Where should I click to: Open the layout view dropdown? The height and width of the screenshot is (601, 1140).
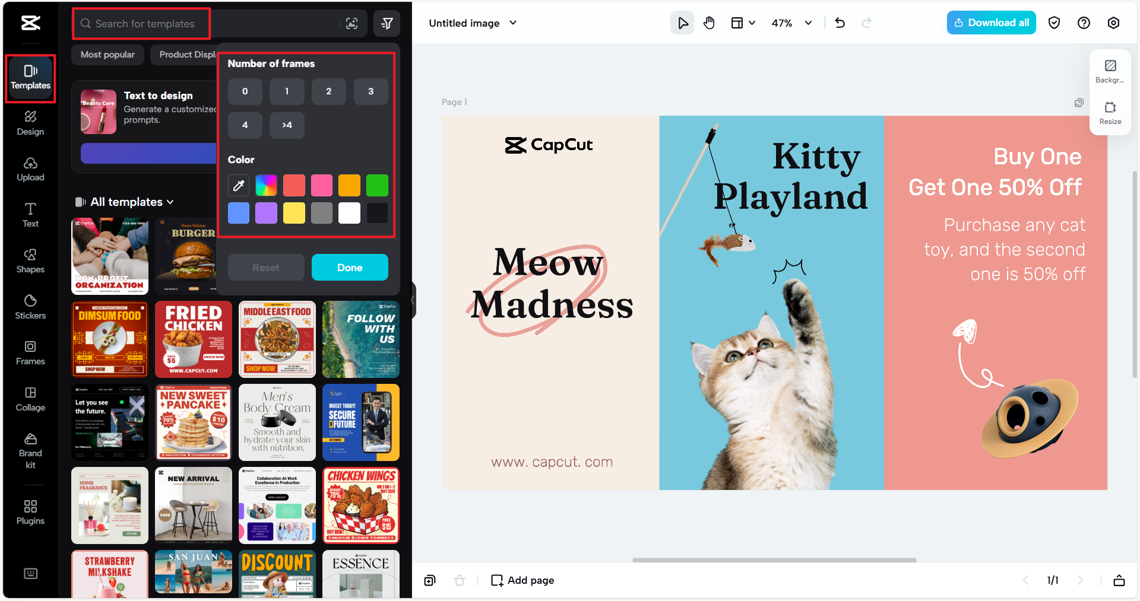click(x=743, y=23)
